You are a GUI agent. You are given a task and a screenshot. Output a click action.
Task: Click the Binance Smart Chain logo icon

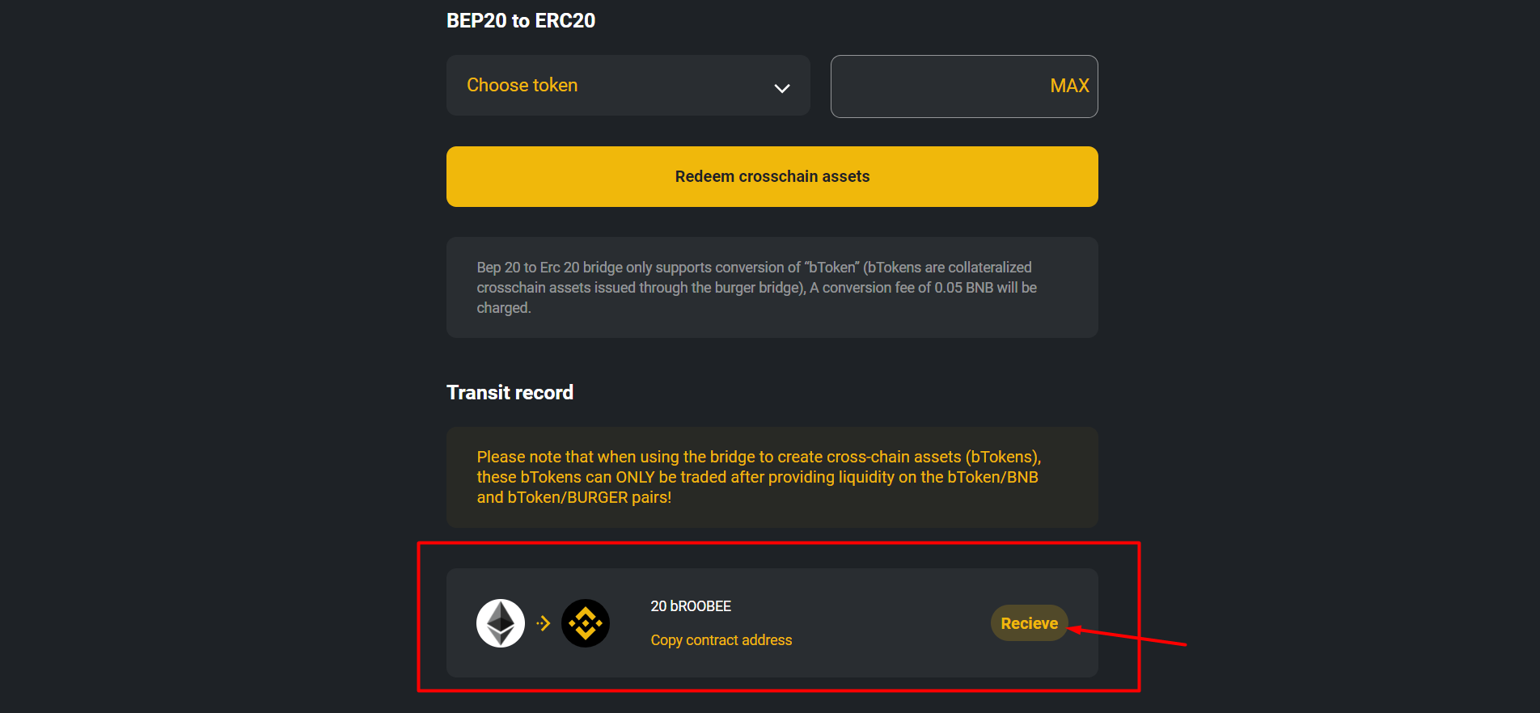click(586, 623)
